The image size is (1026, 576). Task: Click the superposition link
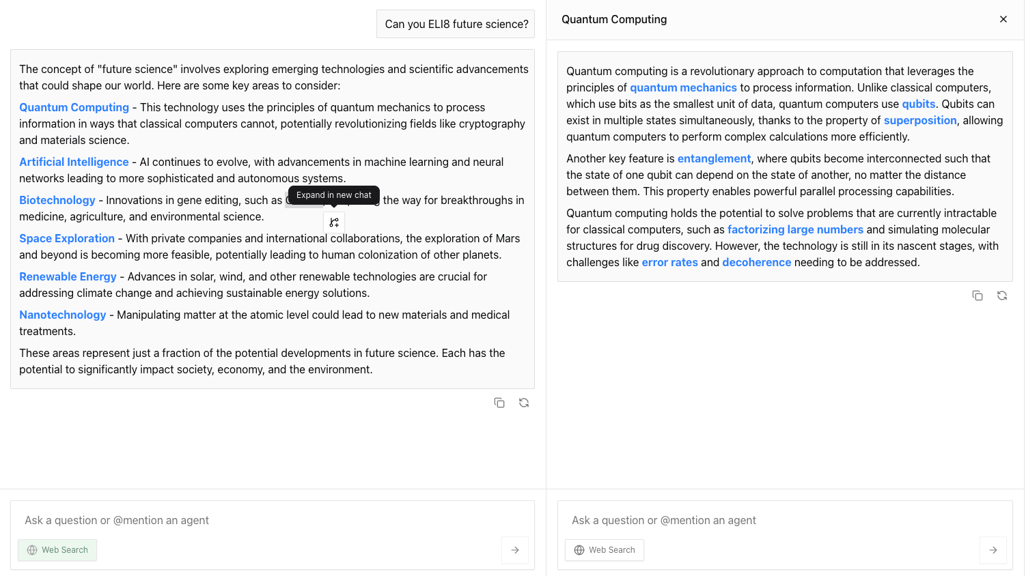(x=920, y=120)
